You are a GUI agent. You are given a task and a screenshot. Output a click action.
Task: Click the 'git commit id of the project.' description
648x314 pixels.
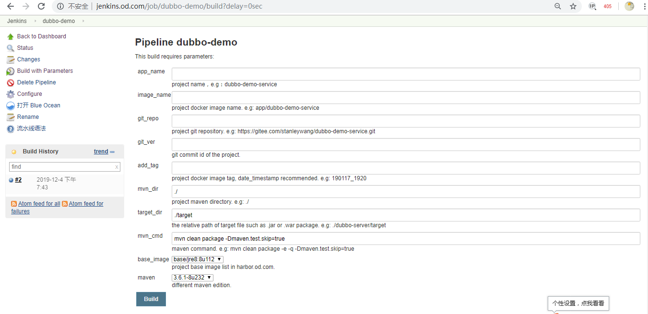pyautogui.click(x=206, y=155)
